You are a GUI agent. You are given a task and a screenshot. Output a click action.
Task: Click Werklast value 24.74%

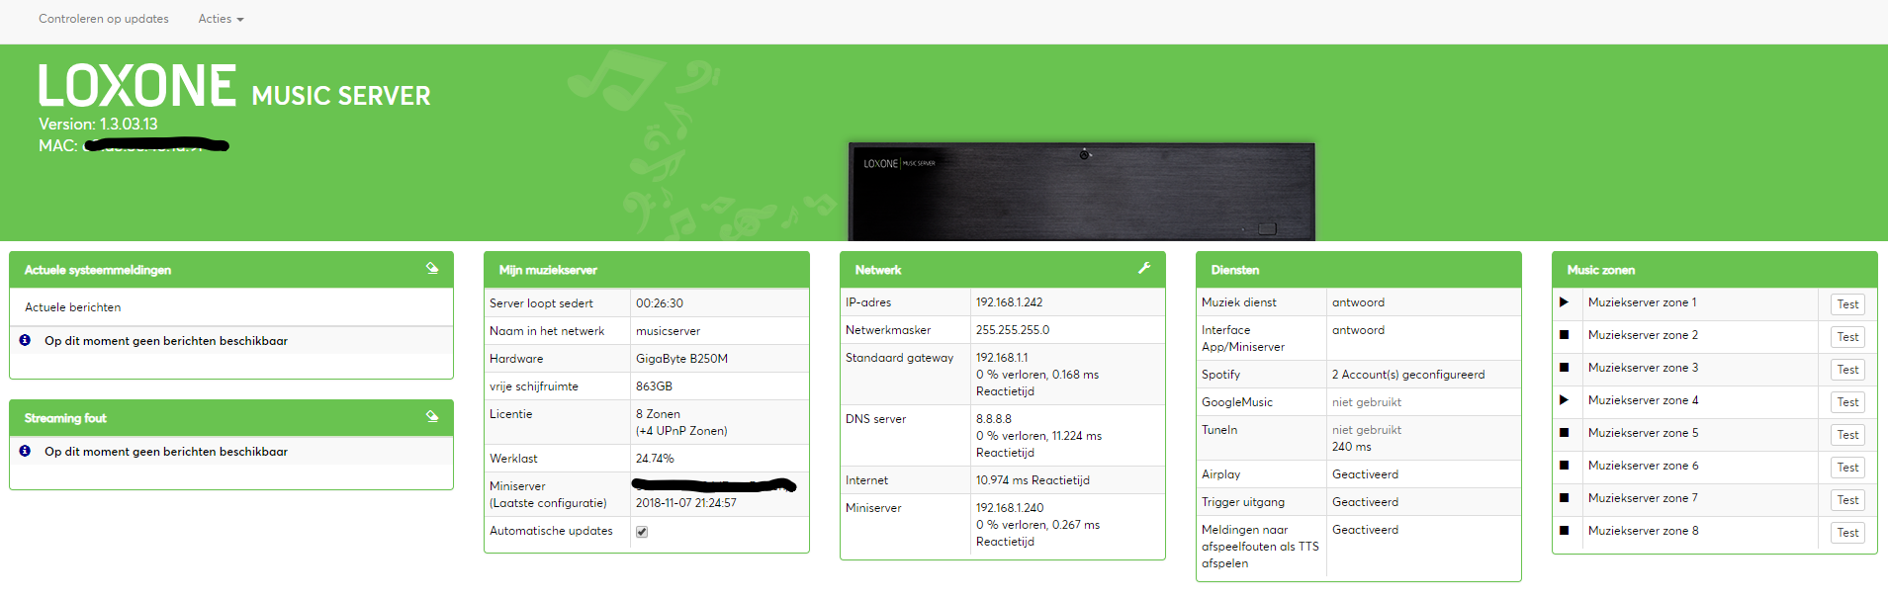point(655,459)
